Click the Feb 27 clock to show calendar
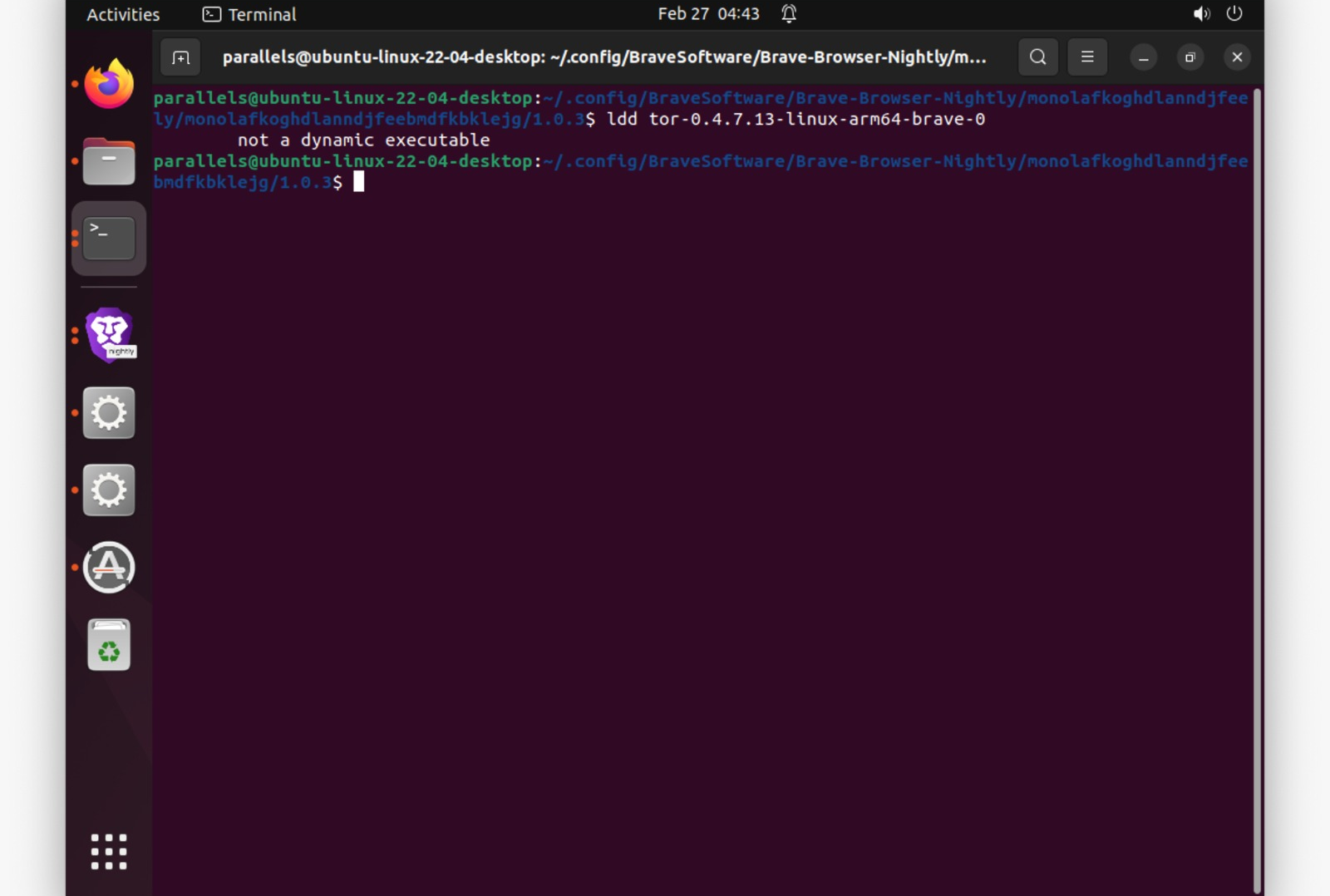The image size is (1330, 896). tap(708, 13)
